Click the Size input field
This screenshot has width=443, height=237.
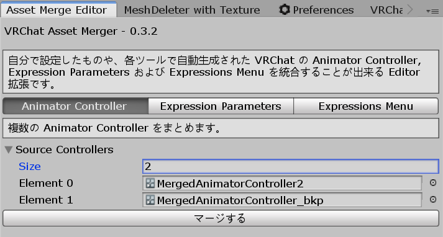point(291,166)
